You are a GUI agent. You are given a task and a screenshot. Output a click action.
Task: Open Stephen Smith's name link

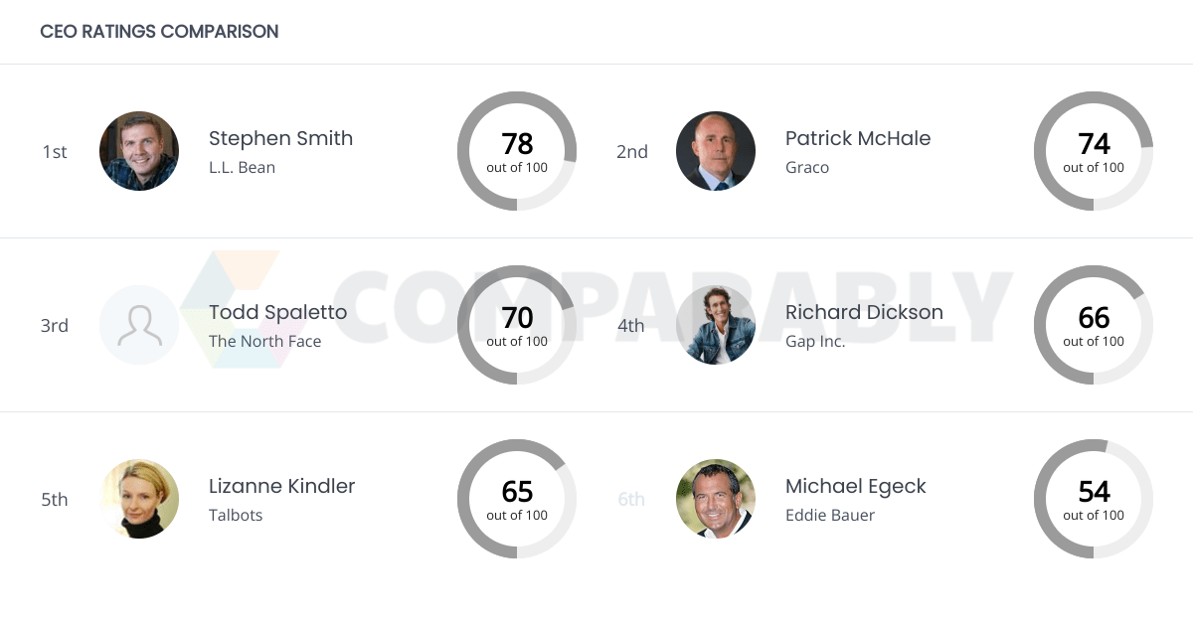click(280, 138)
